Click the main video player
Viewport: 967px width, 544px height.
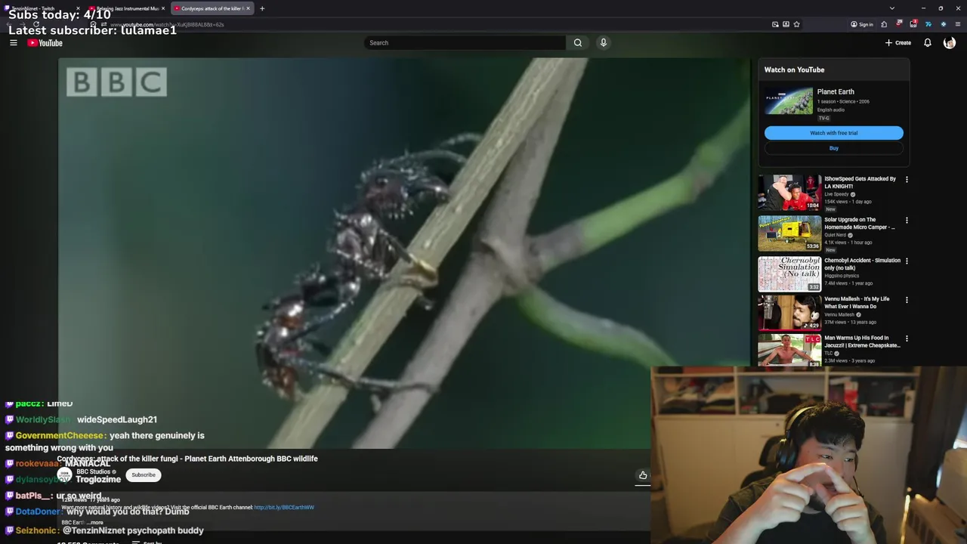pyautogui.click(x=404, y=253)
